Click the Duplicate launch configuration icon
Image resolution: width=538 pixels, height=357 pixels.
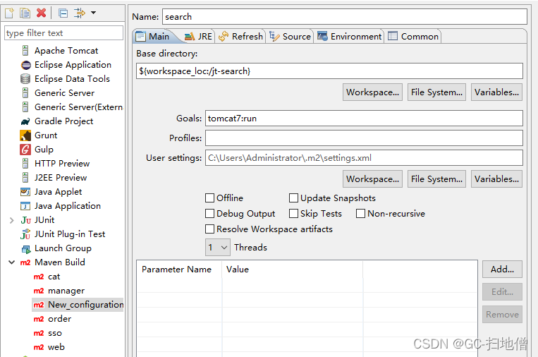click(x=25, y=13)
